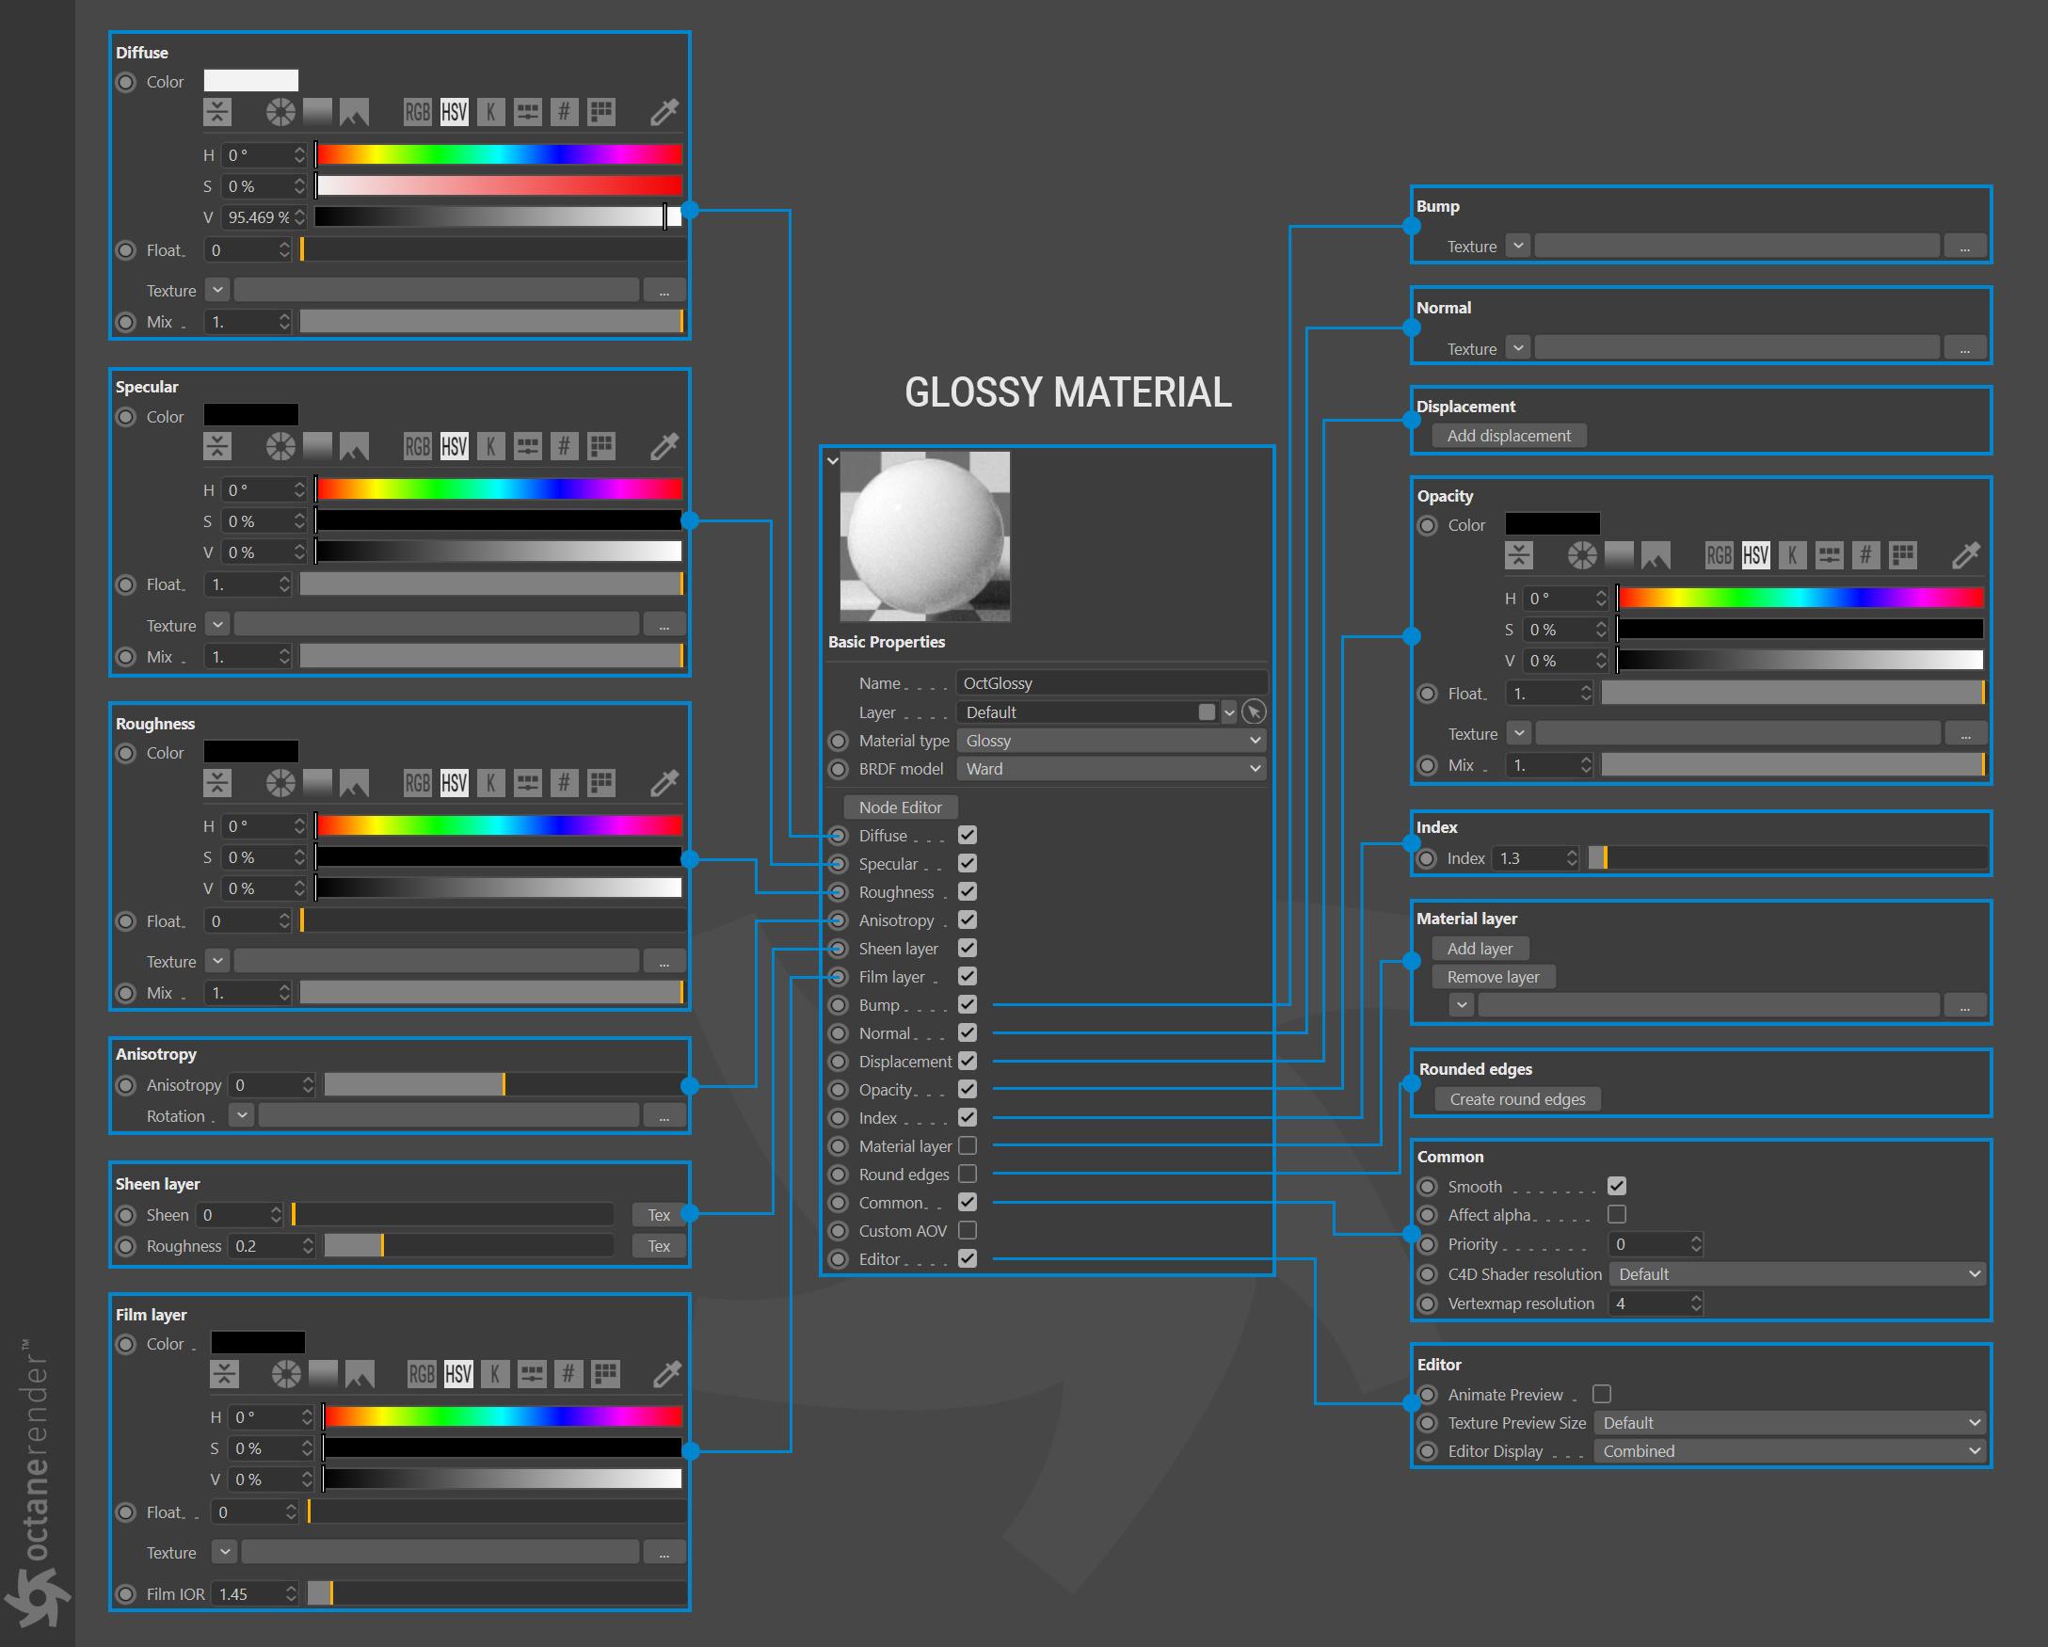The height and width of the screenshot is (1647, 2048).
Task: Enable Animate Preview checkbox
Action: (x=1602, y=1395)
